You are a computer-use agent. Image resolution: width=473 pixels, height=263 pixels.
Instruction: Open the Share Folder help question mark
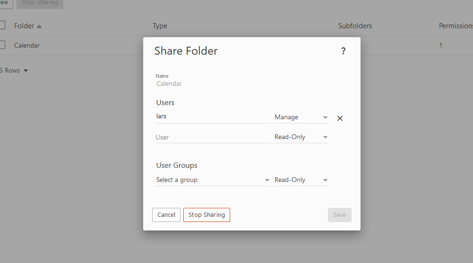[343, 51]
